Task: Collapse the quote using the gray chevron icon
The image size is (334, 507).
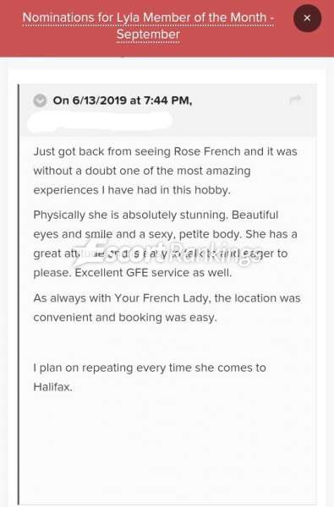Action: coord(40,101)
